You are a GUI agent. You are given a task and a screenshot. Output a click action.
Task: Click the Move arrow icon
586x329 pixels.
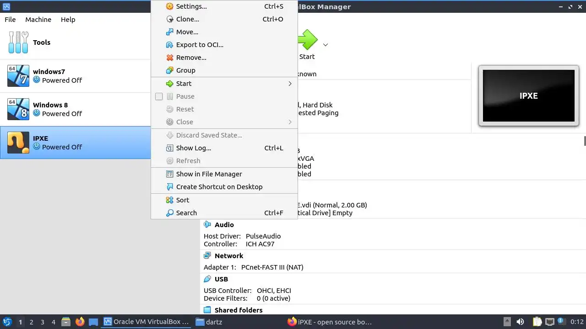[x=169, y=32]
